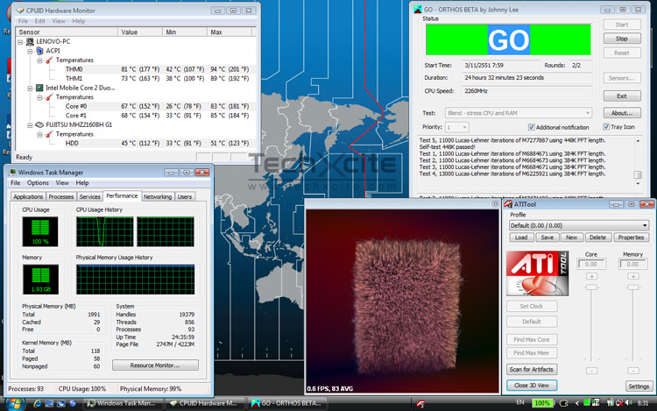
Task: Click the Intel Mobile Core 2 Duo chip icon
Action: tap(39, 88)
